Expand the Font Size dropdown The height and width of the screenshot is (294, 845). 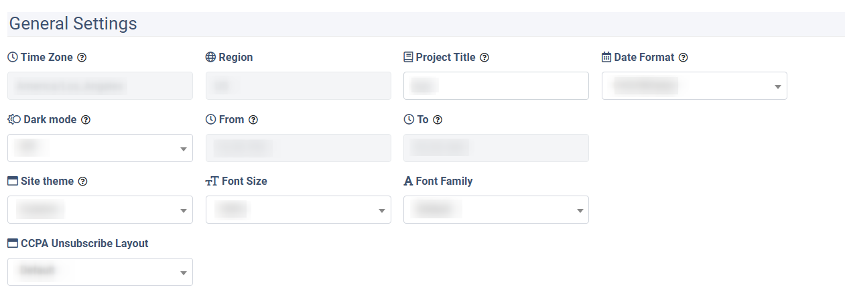[298, 210]
